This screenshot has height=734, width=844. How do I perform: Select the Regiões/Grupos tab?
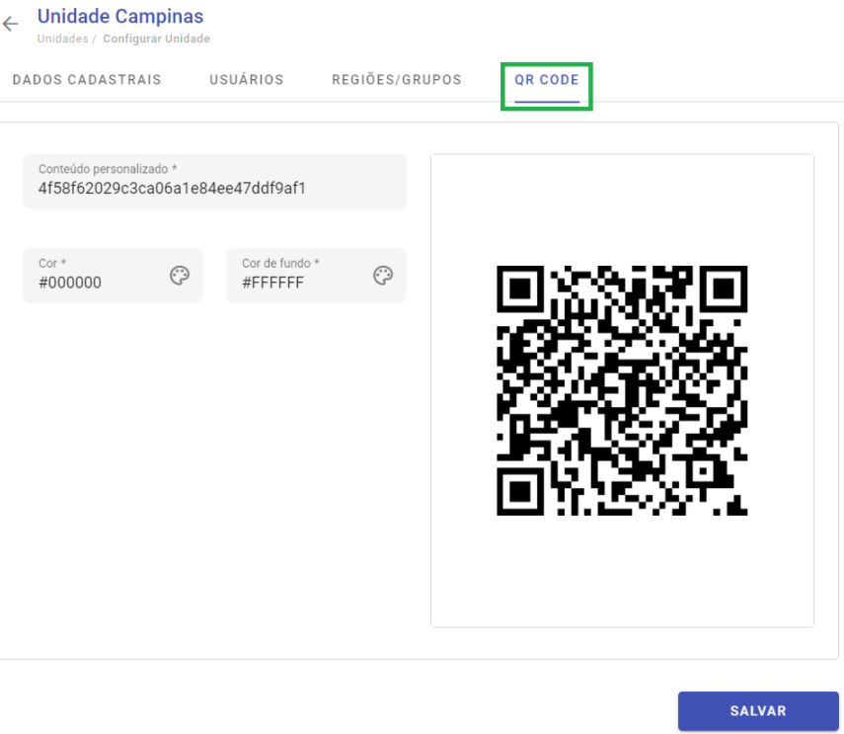tap(397, 80)
